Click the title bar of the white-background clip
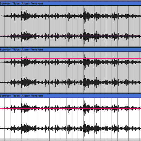Viewport: 141px width, 141px height. coord(70,96)
